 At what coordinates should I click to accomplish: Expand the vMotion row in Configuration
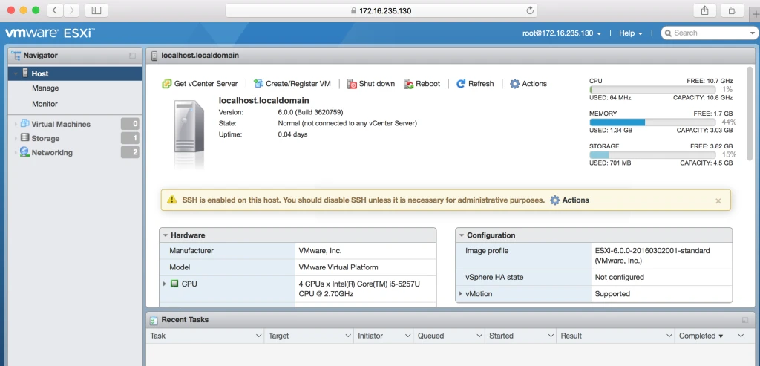click(x=461, y=294)
